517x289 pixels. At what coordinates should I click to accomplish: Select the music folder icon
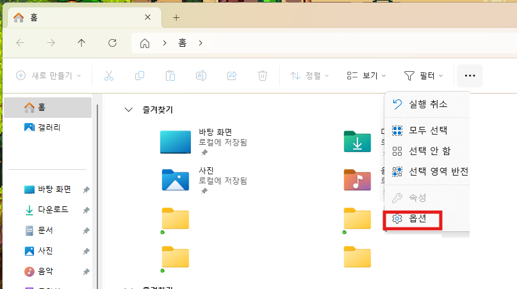pyautogui.click(x=357, y=180)
